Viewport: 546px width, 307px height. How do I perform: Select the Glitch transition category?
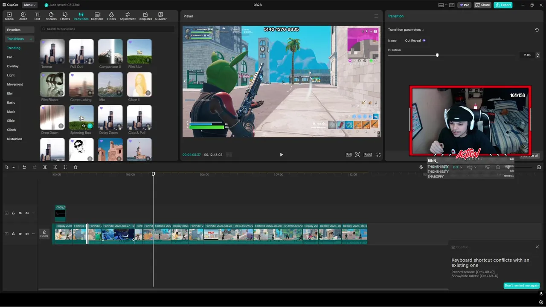pos(12,130)
